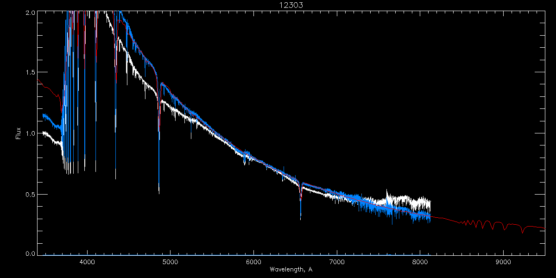The height and width of the screenshot is (278, 556).
Task: Click the x-axis tick label "9000"
Action: click(504, 262)
